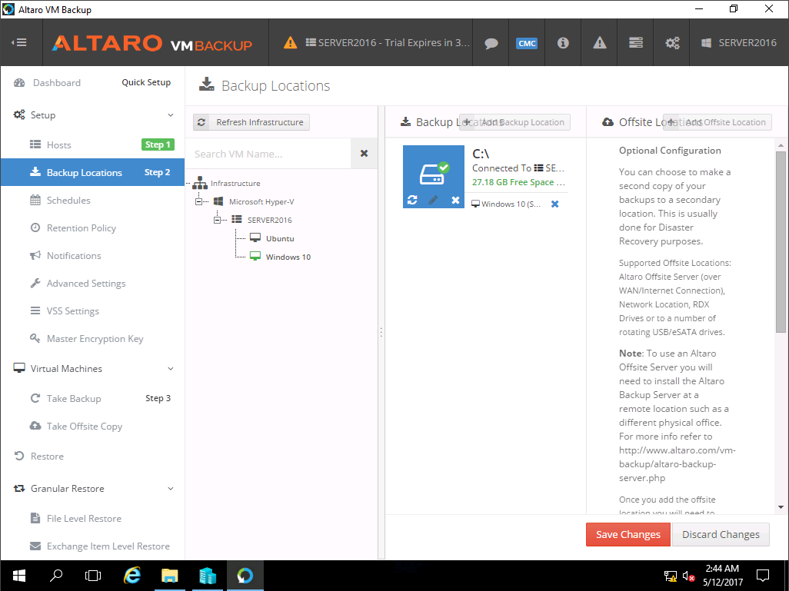Open Take Offsite Copy page
789x591 pixels.
pos(92,426)
